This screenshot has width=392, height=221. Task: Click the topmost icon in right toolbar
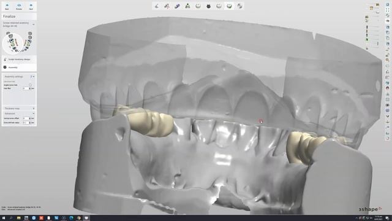coord(388,4)
